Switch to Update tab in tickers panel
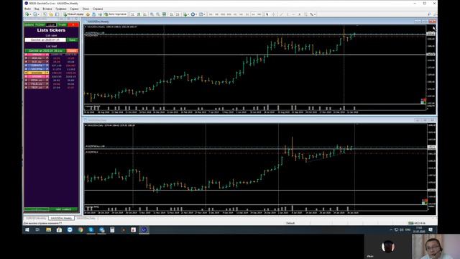Image resolution: width=460 pixels, height=259 pixels. (29, 25)
